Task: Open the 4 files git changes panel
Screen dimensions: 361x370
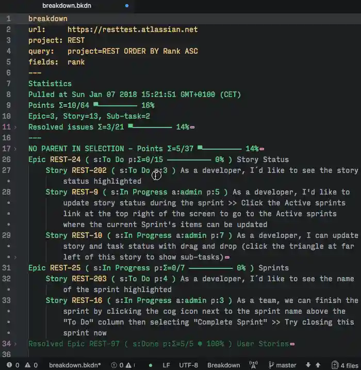Action: [x=345, y=365]
